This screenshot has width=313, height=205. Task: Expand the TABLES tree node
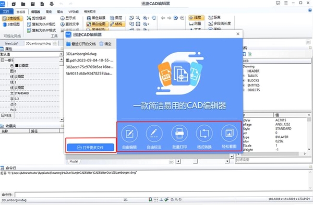coord(244,76)
